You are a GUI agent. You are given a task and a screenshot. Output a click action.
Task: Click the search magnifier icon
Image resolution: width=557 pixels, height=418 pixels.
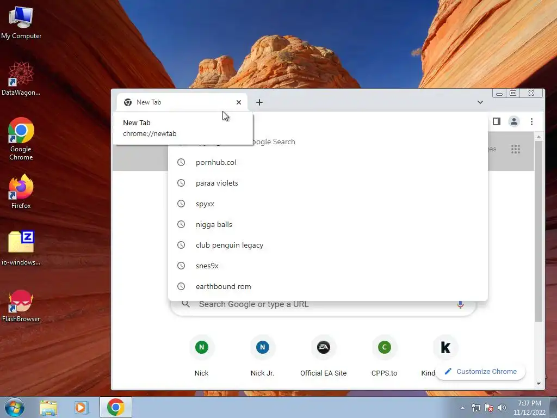tap(186, 304)
